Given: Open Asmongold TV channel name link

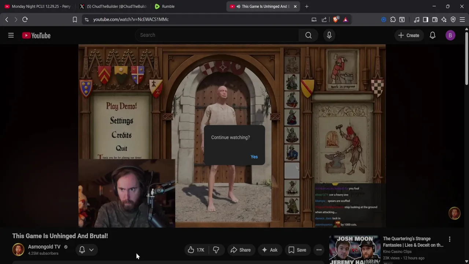Looking at the screenshot, I should click(44, 247).
